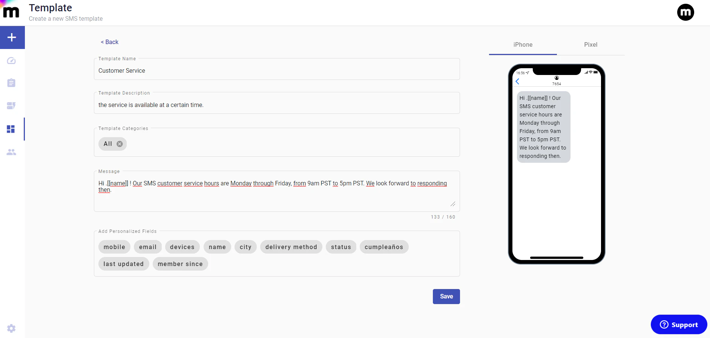The width and height of the screenshot is (710, 338).
Task: Open the campaigns card icon in sidebar
Action: [x=11, y=106]
